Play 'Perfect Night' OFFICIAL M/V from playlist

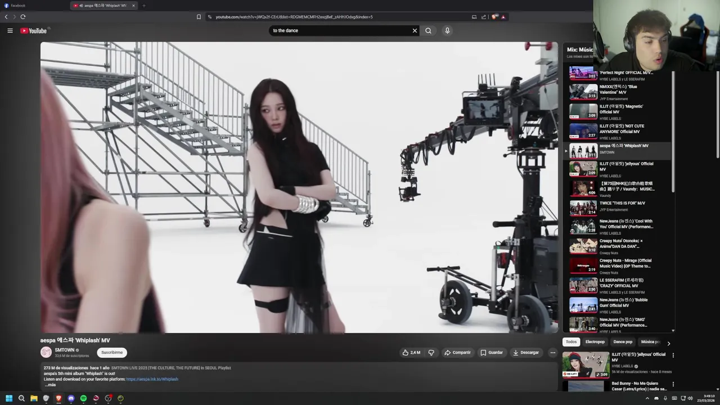click(x=619, y=74)
